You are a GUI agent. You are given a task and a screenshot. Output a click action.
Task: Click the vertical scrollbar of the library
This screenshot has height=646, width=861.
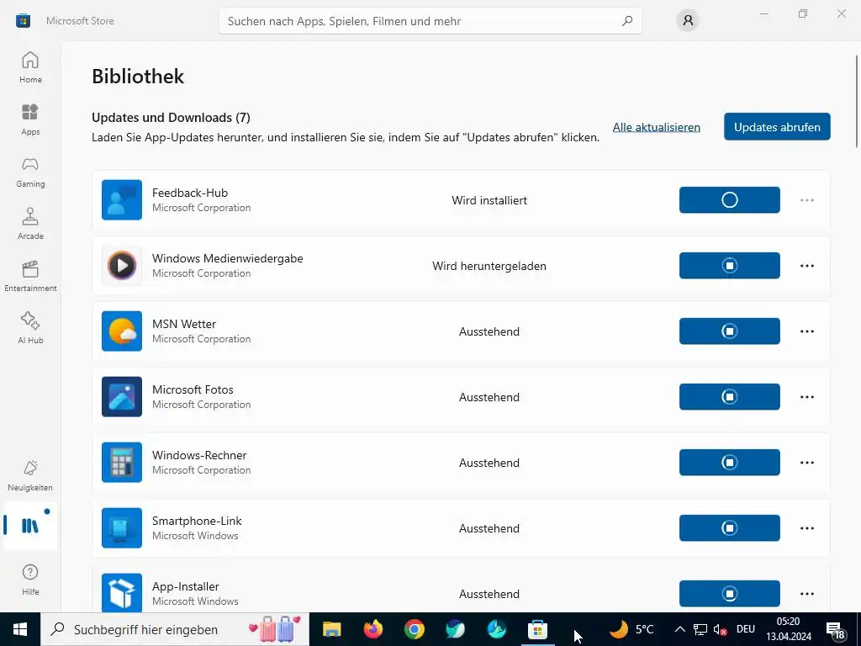point(857,102)
